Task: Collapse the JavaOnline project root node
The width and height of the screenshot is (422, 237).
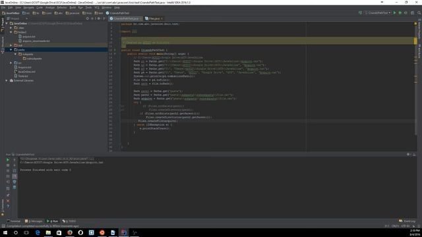Action: click(x=7, y=24)
